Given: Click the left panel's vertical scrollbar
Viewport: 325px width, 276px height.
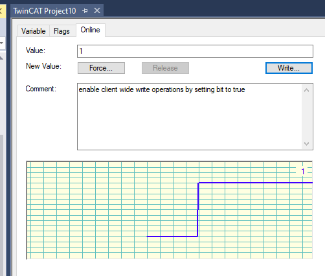Looking at the screenshot, I should click(x=1, y=205).
